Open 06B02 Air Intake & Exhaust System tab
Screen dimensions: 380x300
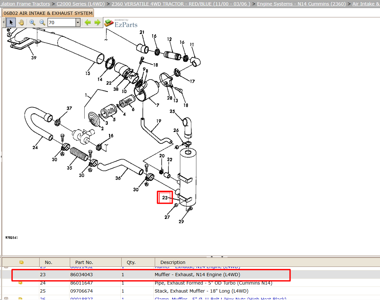click(48, 13)
